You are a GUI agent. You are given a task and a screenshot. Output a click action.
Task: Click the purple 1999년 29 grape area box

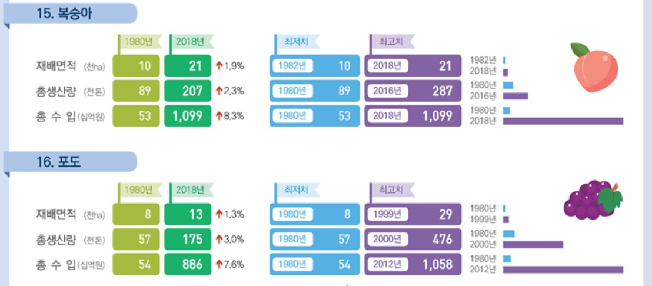413,214
